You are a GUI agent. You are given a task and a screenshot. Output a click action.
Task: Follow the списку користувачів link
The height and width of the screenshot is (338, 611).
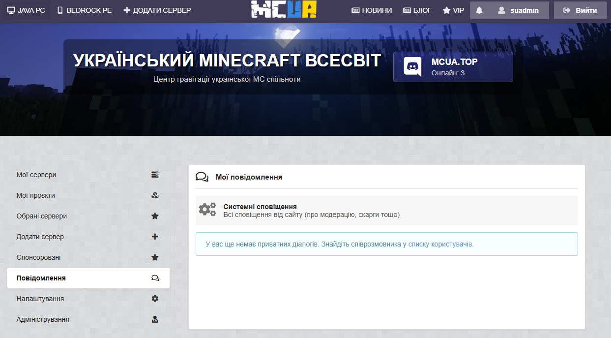pos(440,244)
